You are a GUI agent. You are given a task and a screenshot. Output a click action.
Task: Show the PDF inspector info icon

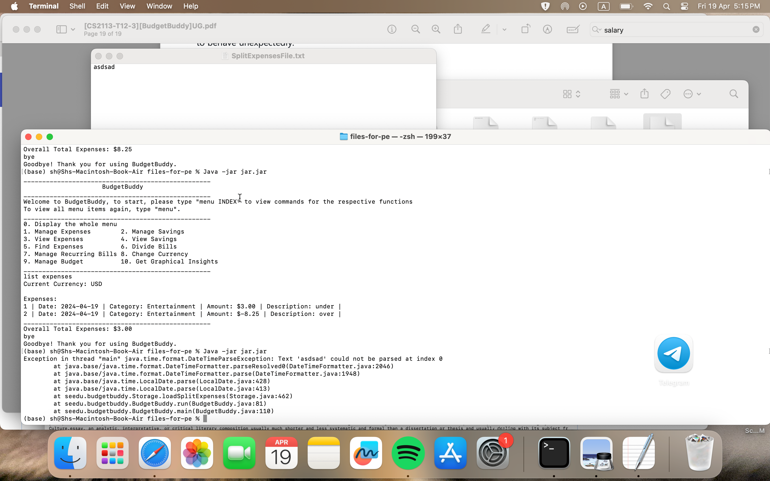(392, 29)
